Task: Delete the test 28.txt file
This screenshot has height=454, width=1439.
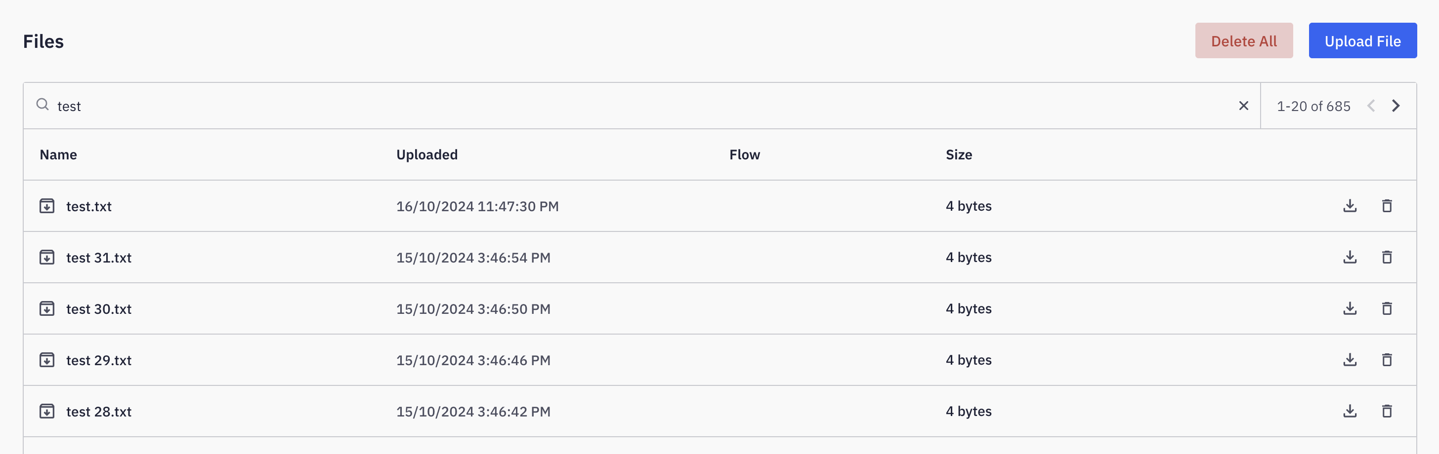Action: (x=1387, y=411)
